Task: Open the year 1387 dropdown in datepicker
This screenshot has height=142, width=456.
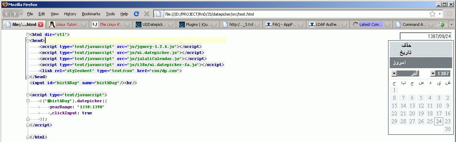Action: (x=433, y=73)
